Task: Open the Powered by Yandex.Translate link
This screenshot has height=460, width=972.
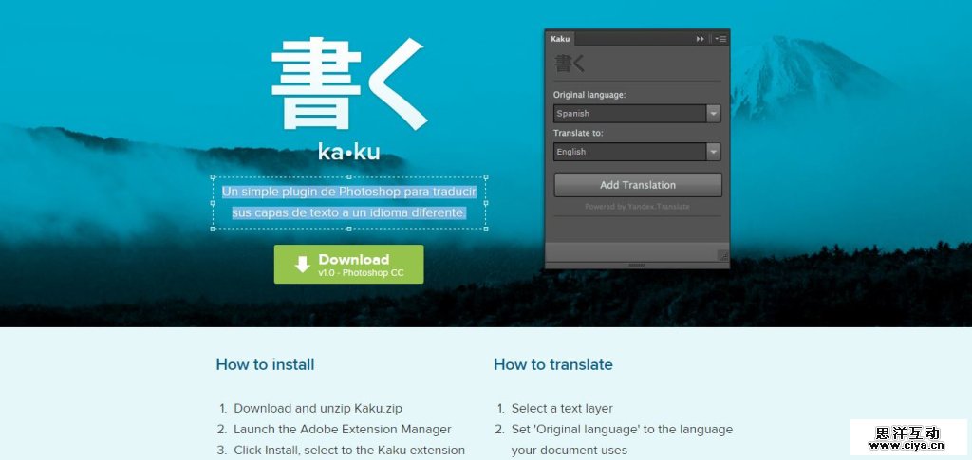Action: click(637, 206)
